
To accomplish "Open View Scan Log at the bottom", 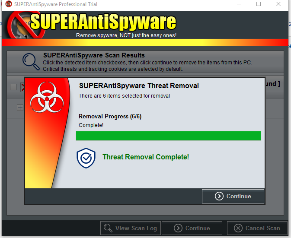I will [x=131, y=228].
